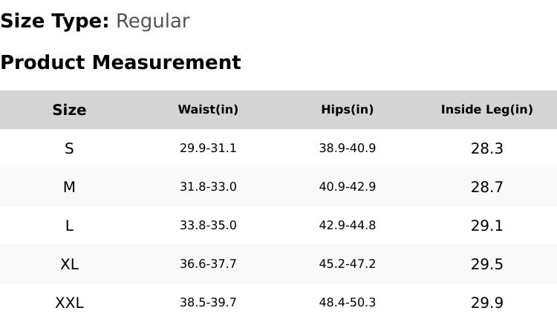Click the L size row label
Viewport: 557px width, 322px height.
tap(69, 226)
